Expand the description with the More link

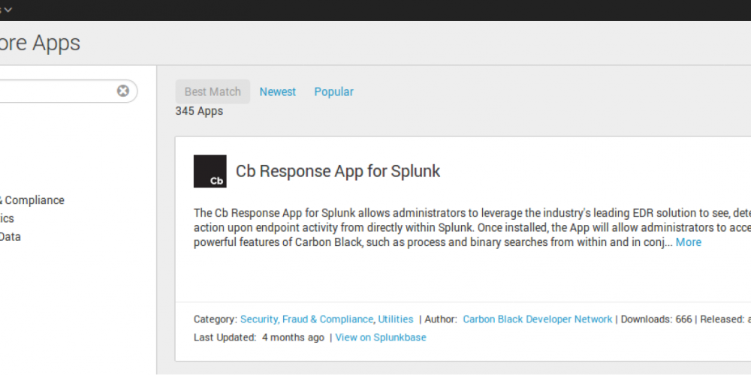[x=688, y=242]
